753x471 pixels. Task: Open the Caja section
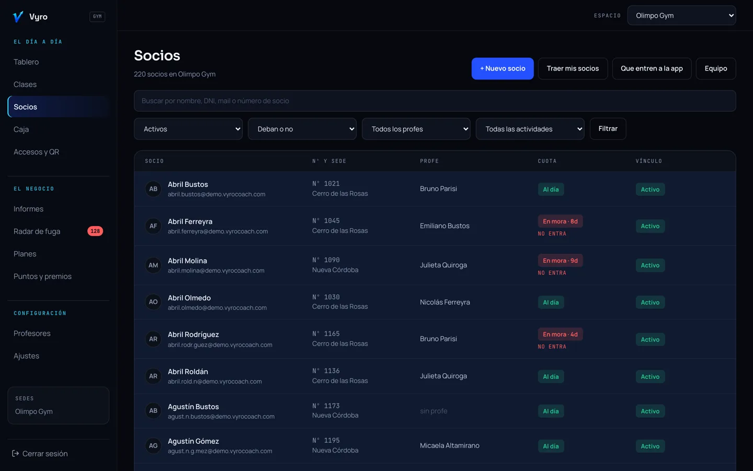coord(59,129)
